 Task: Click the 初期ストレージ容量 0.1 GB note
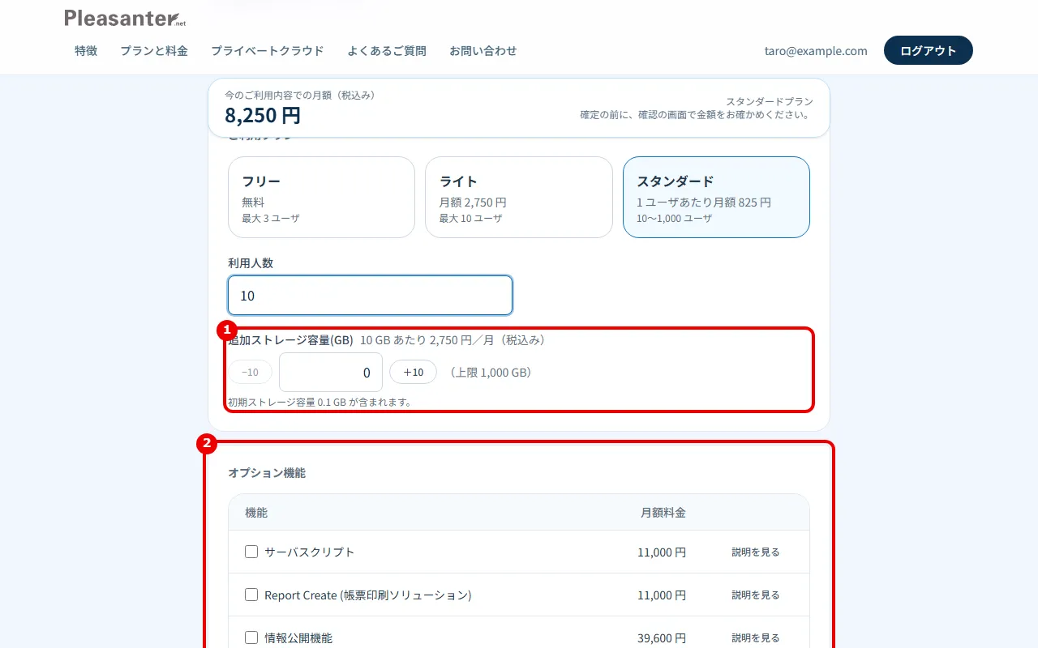coord(320,402)
